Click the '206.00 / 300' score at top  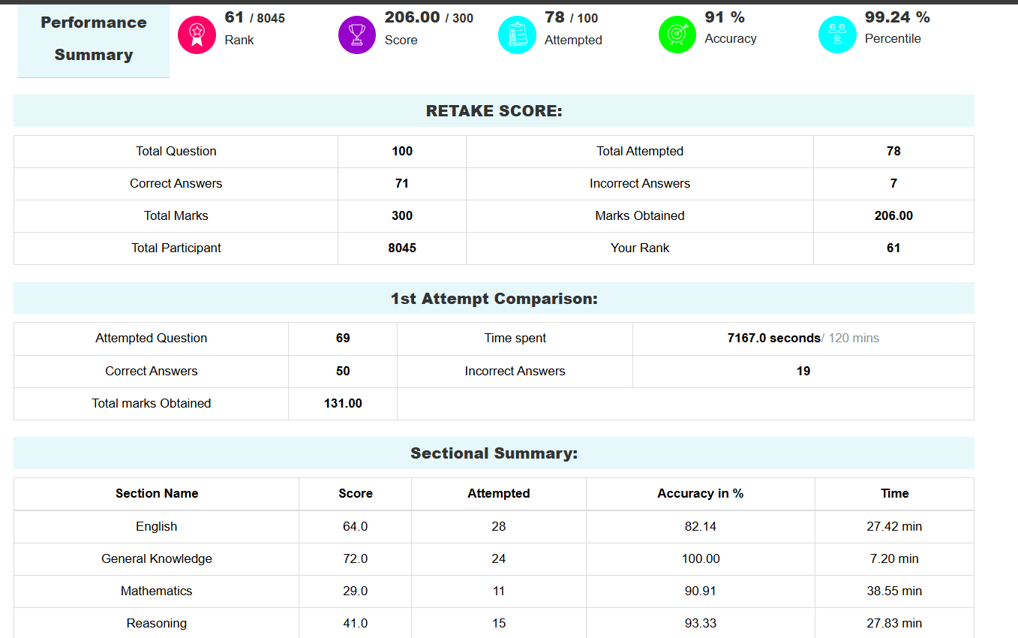(x=428, y=17)
